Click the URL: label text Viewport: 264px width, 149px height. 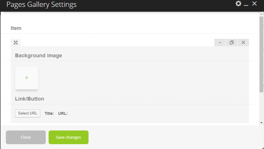63,113
